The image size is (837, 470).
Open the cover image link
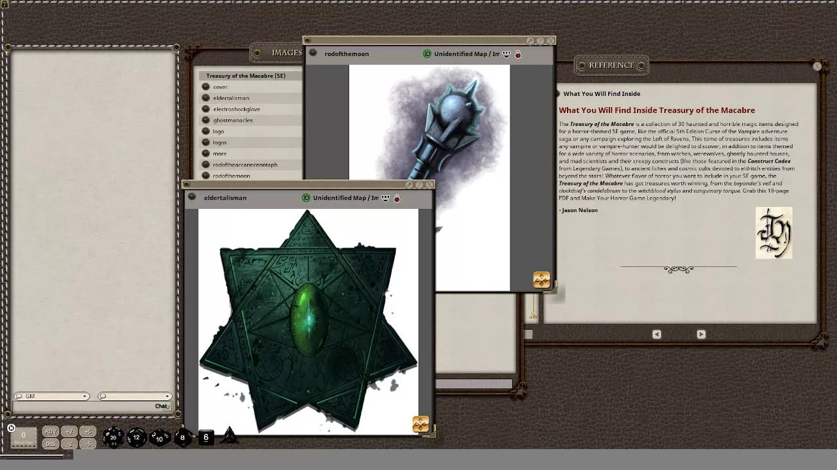coord(206,87)
